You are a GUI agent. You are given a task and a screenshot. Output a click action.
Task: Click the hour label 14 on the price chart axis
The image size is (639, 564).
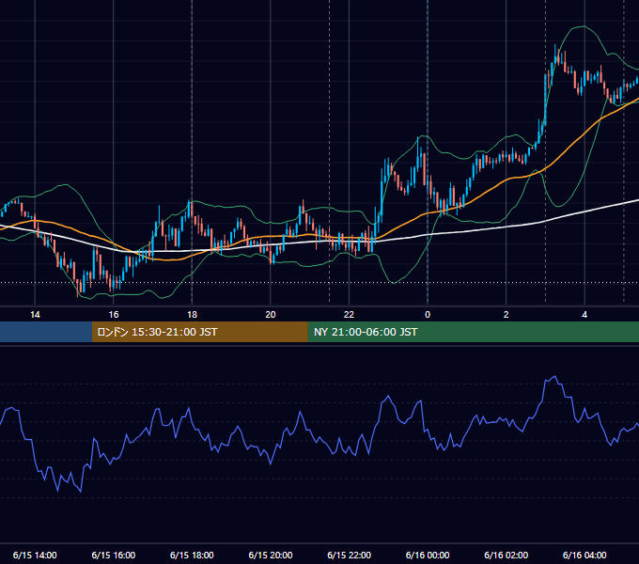pos(35,315)
